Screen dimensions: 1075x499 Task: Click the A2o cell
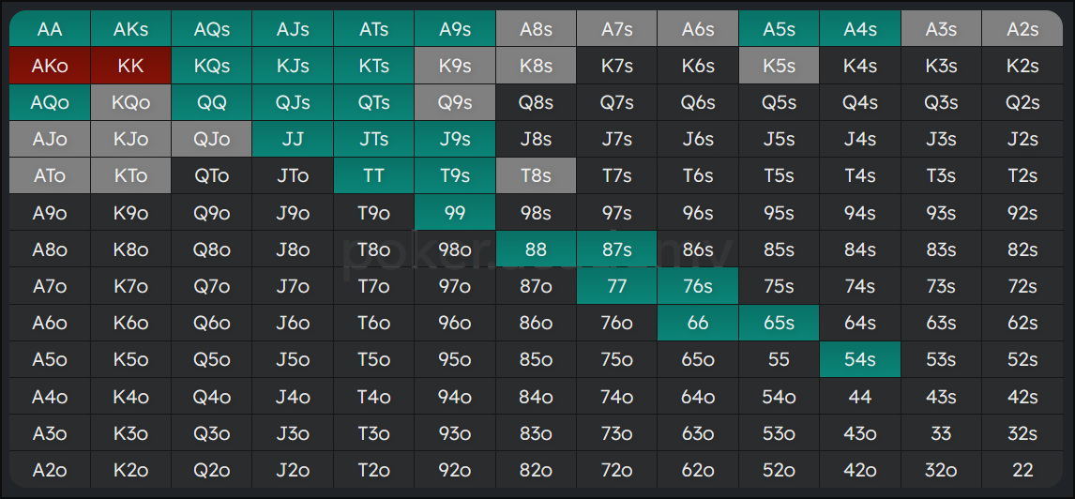(x=50, y=470)
